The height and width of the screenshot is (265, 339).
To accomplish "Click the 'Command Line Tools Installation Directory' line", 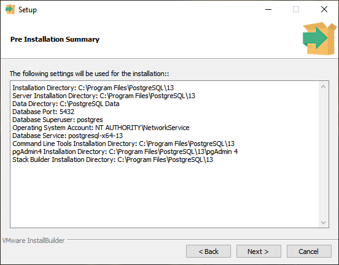I will pyautogui.click(x=123, y=144).
